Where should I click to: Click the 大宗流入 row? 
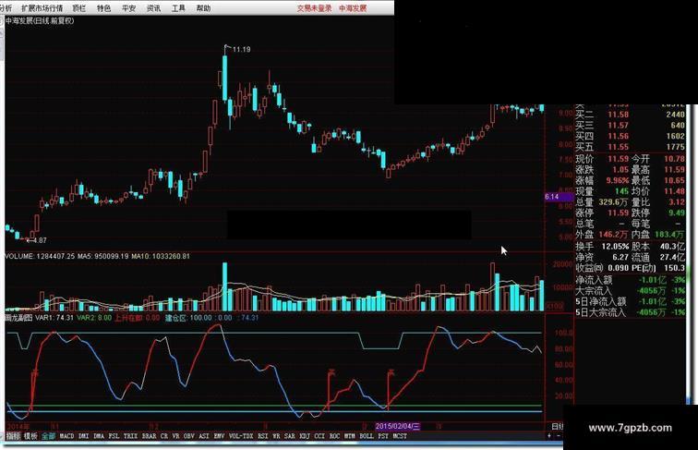(630, 290)
